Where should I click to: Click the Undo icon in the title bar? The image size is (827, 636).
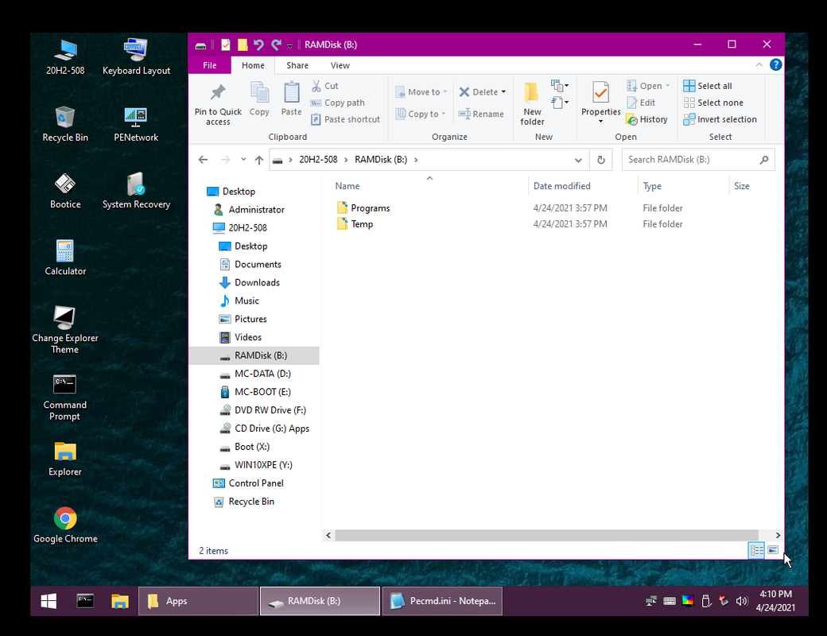coord(258,45)
